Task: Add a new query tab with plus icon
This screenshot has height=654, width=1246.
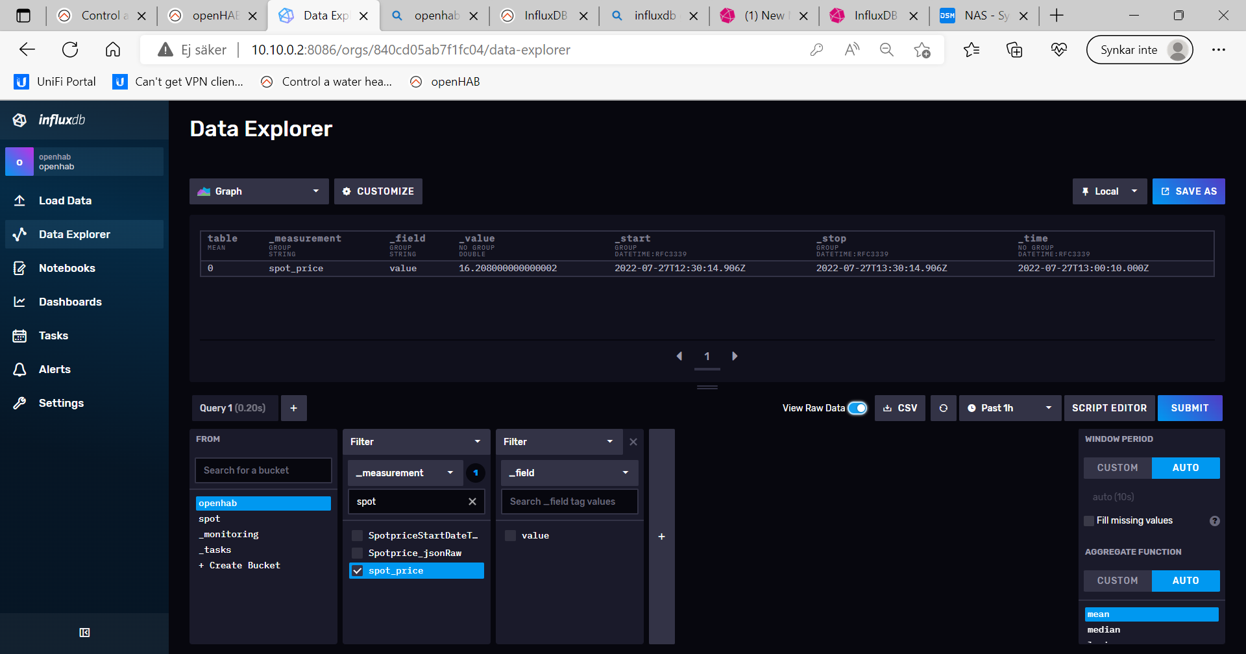Action: tap(293, 408)
